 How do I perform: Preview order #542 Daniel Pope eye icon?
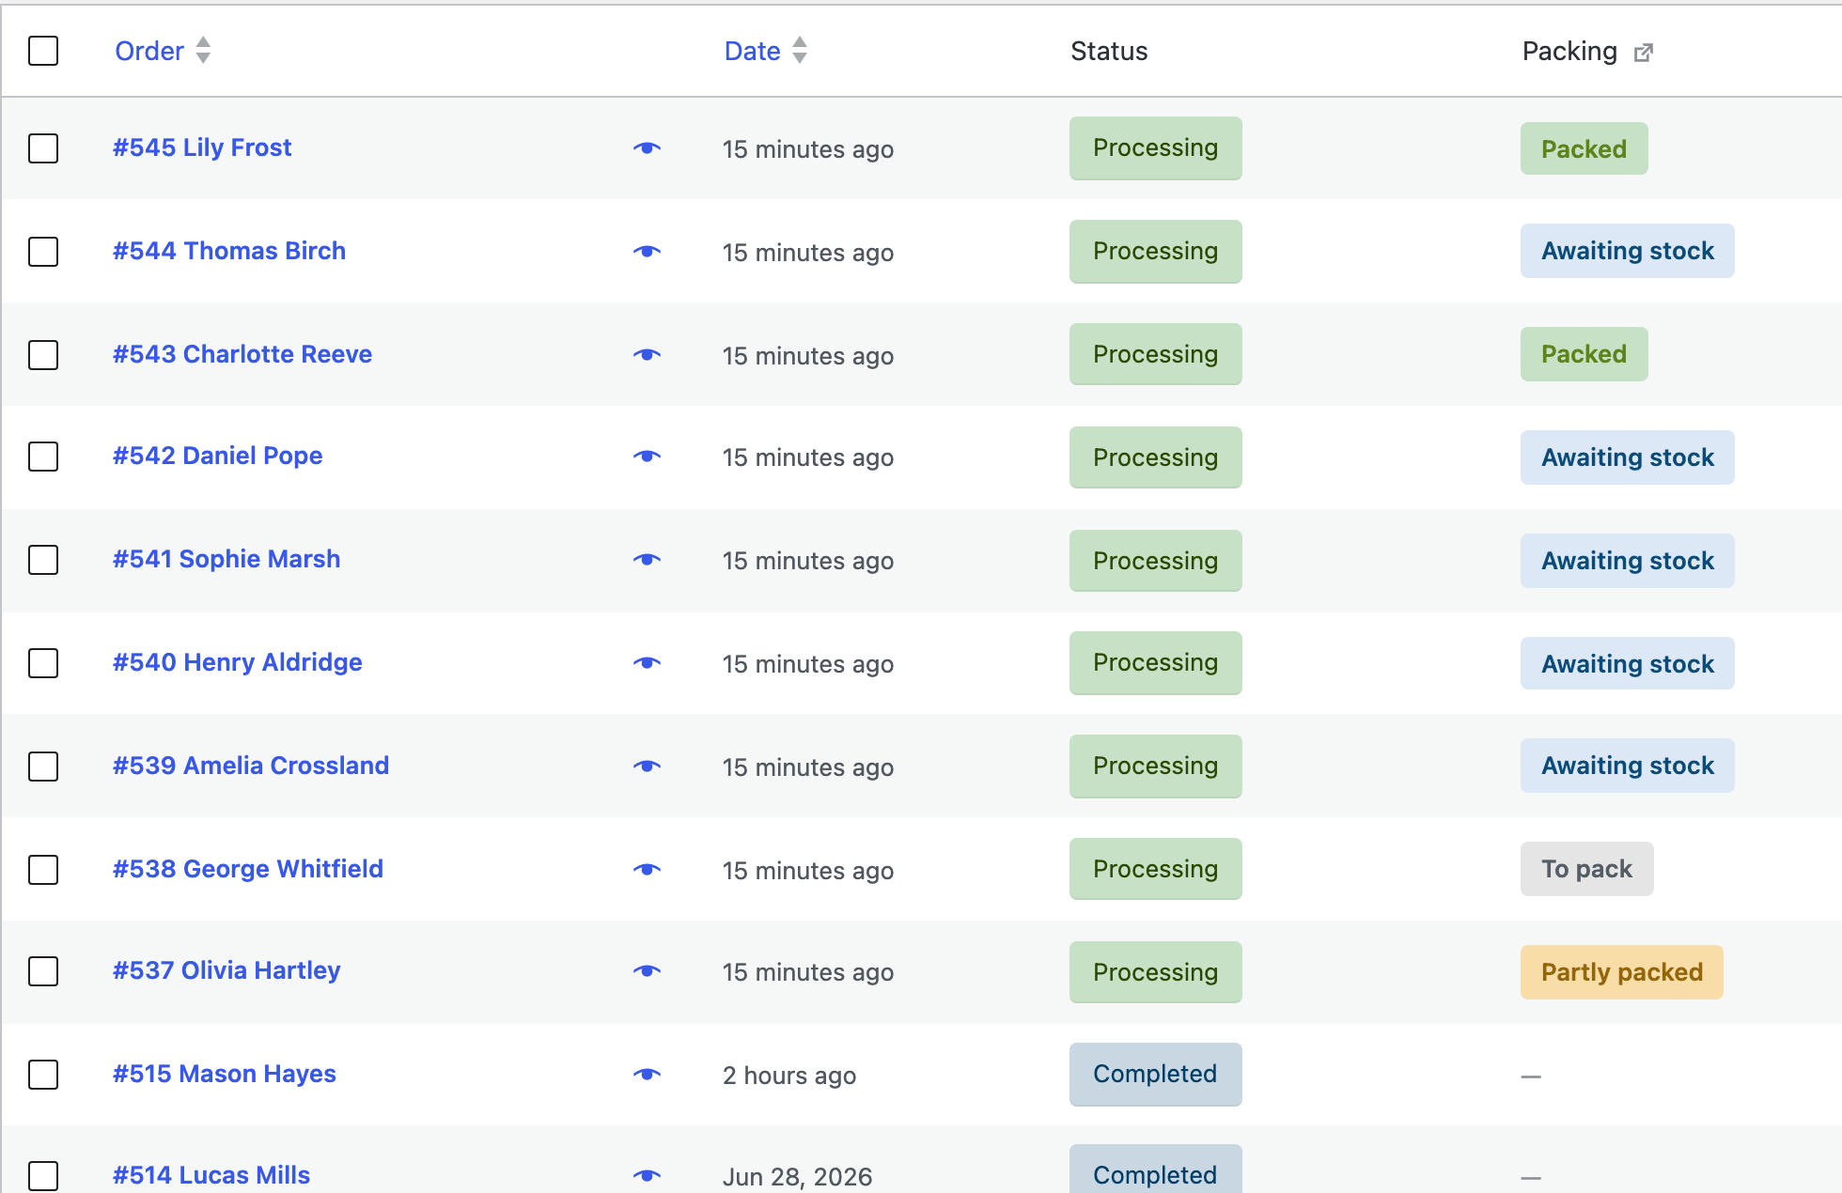coord(647,457)
